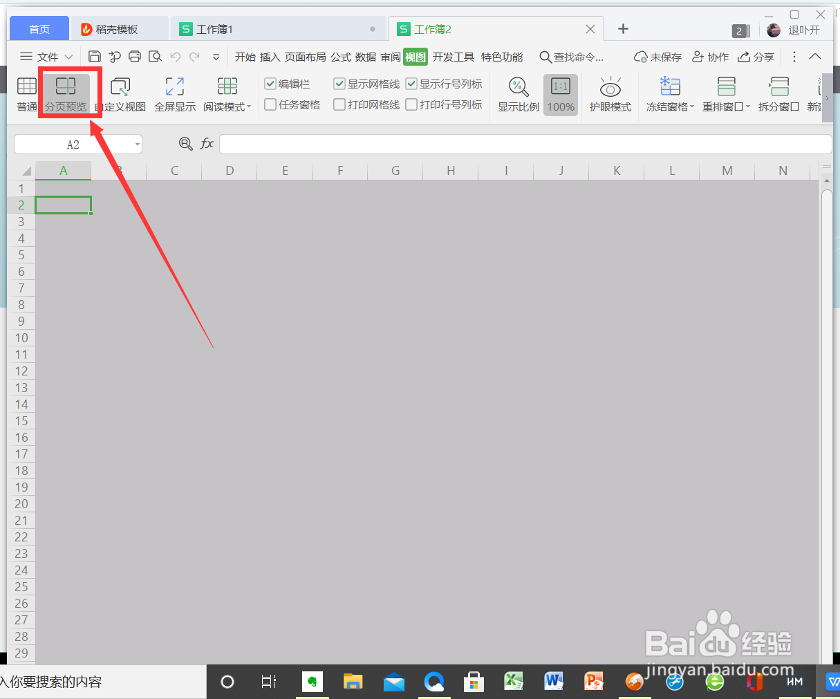Open the more options vertical dots
This screenshot has height=699, width=840.
point(794,57)
